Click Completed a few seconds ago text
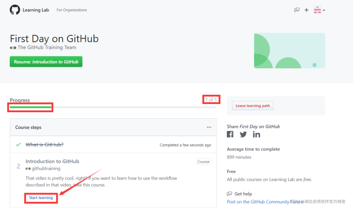The height and width of the screenshot is (208, 353). coord(185,145)
